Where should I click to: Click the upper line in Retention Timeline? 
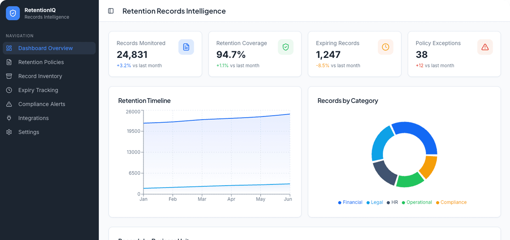(x=217, y=119)
